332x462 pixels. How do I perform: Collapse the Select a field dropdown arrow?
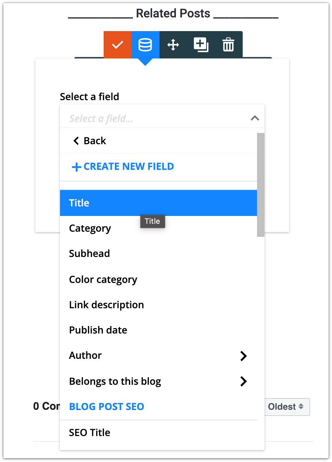click(x=255, y=118)
